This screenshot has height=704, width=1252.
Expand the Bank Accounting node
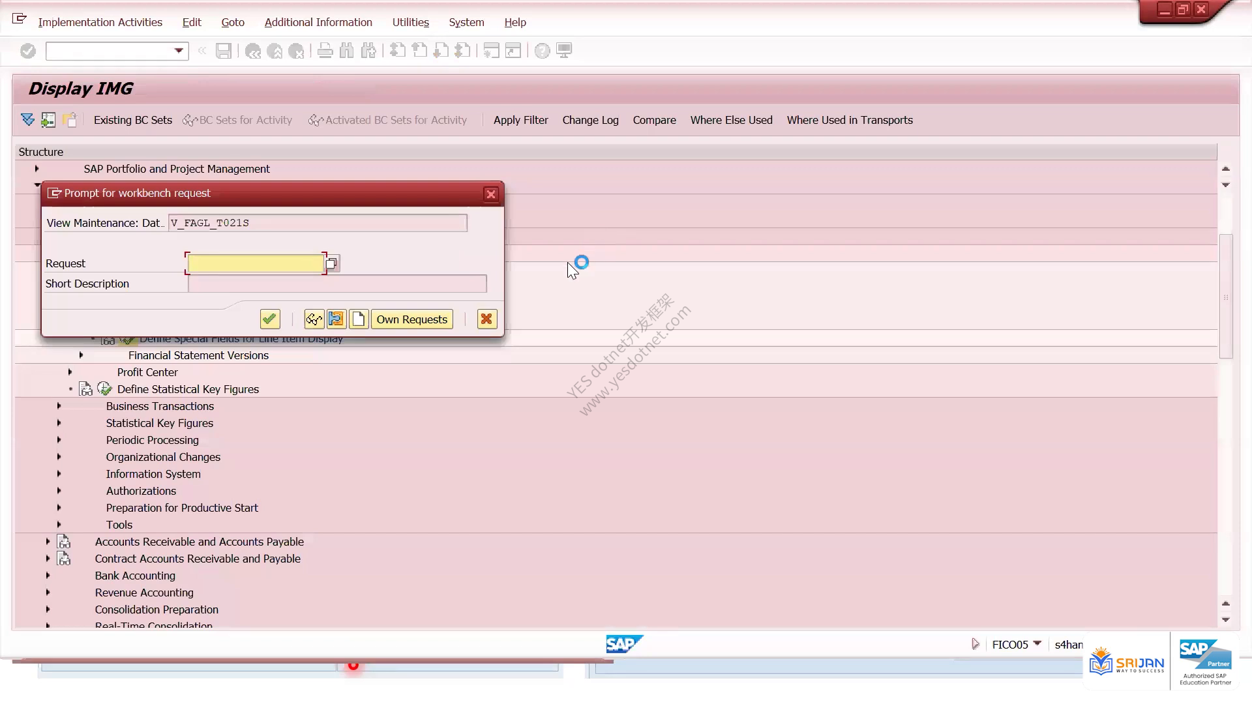(x=48, y=576)
